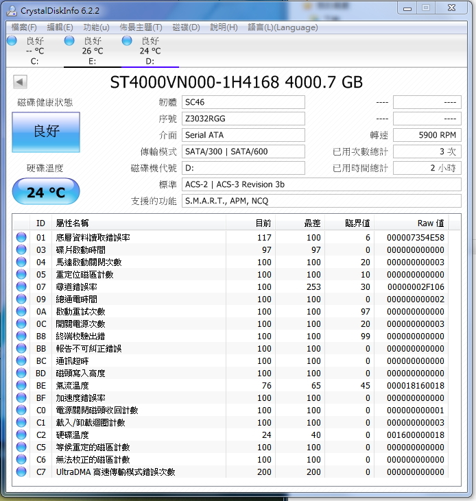Screen dimensions: 476x501
Task: Click the ID column header
Action: tap(40, 223)
